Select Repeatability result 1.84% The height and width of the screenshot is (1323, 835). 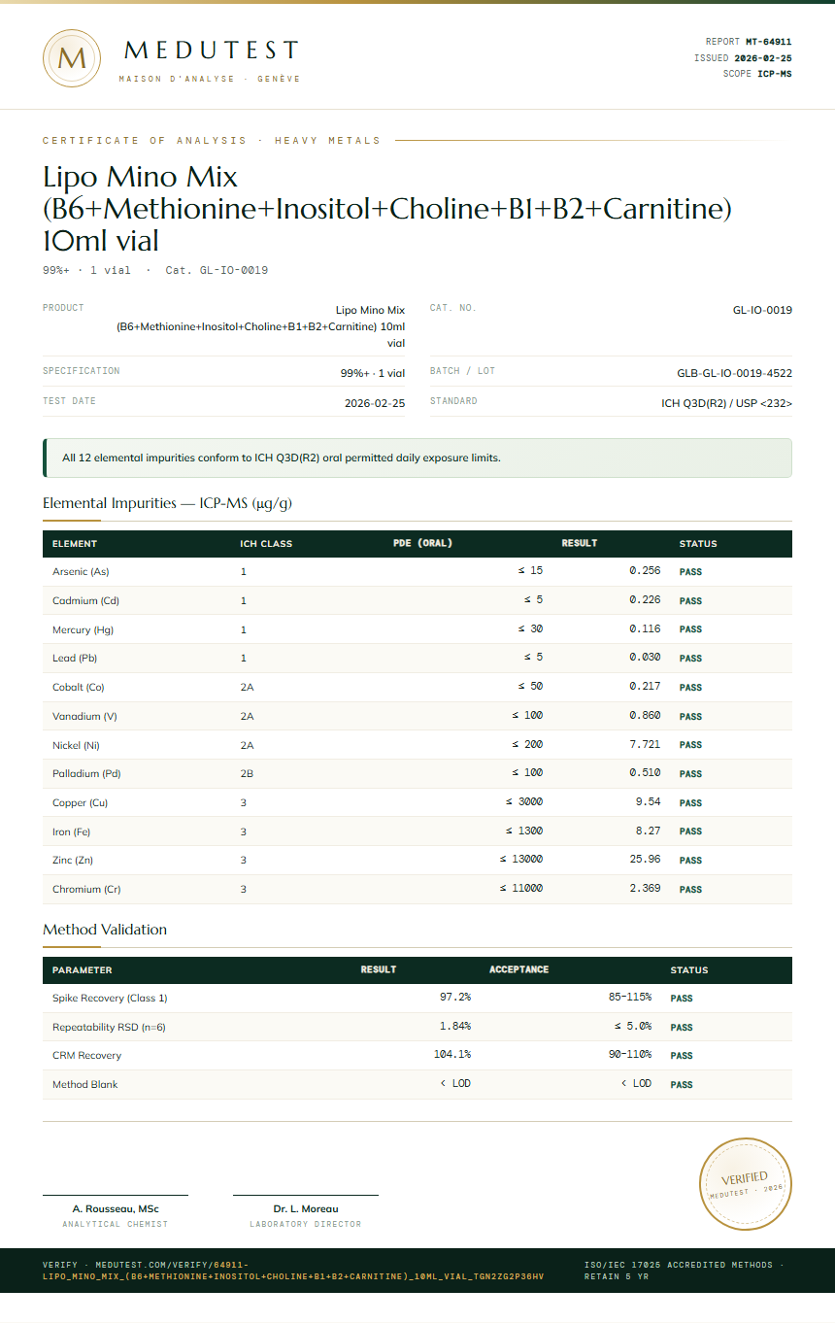click(x=455, y=1027)
